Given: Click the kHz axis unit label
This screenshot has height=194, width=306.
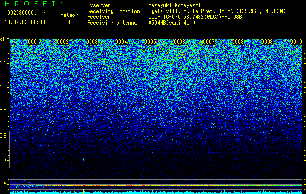Looking at the screenshot, I should point(4,39).
